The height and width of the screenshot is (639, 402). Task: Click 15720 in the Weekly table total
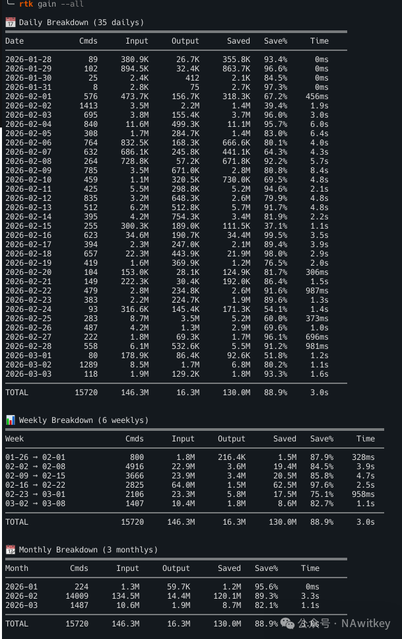click(133, 522)
